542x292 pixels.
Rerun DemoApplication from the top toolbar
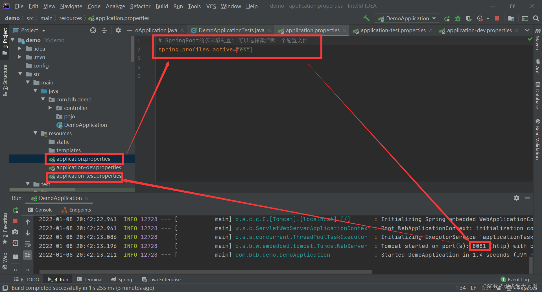click(447, 19)
